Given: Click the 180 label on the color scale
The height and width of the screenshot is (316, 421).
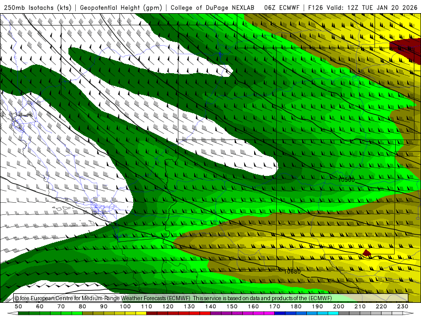Looking at the screenshot, I should (x=296, y=307).
